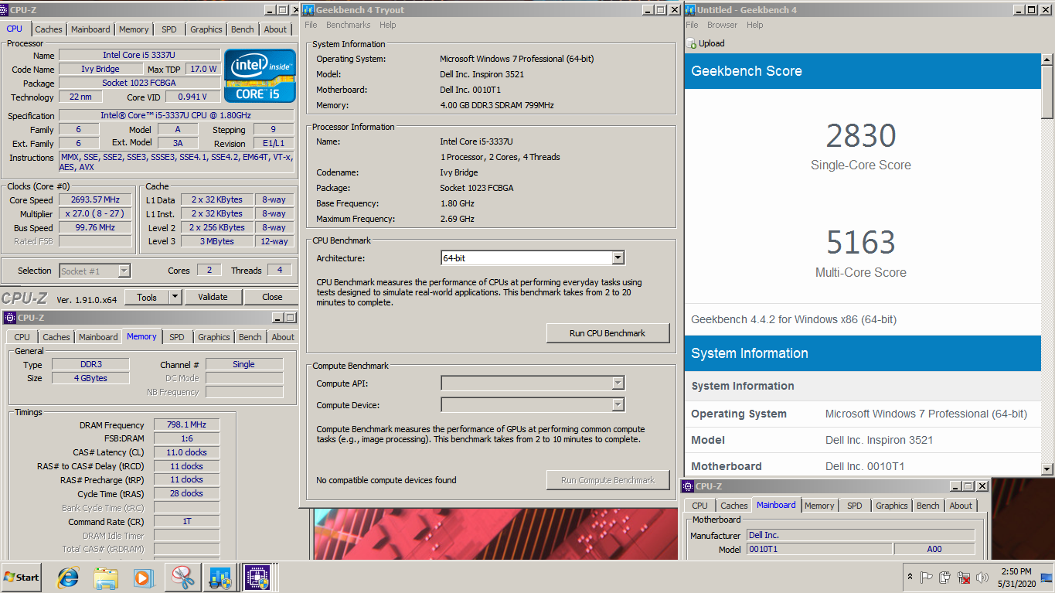Viewport: 1055px width, 593px height.
Task: Open the Snipping Tool taskbar icon
Action: click(182, 578)
